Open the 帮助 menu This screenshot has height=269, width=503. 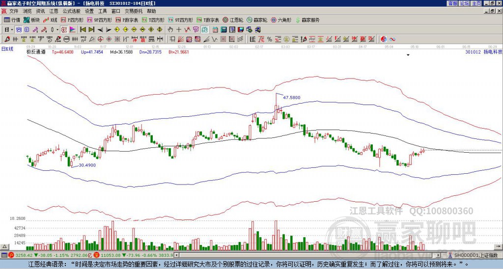point(151,11)
